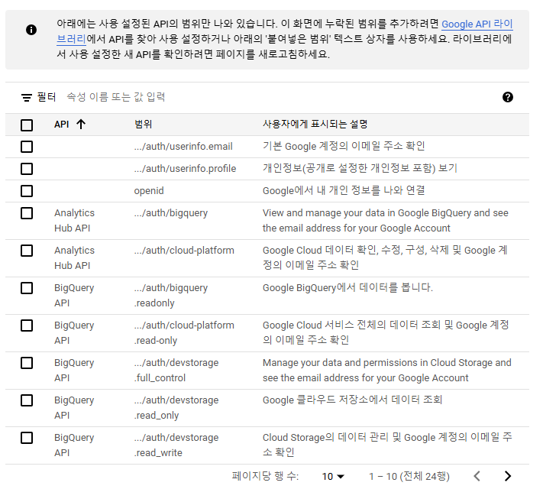Open the Google API 라이브러리 link

(477, 24)
